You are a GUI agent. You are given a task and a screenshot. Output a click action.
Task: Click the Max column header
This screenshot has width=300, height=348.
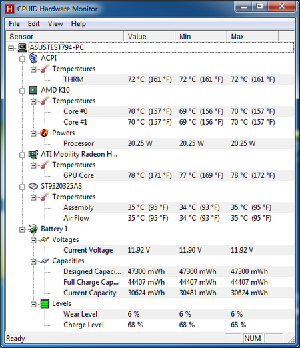pyautogui.click(x=253, y=37)
